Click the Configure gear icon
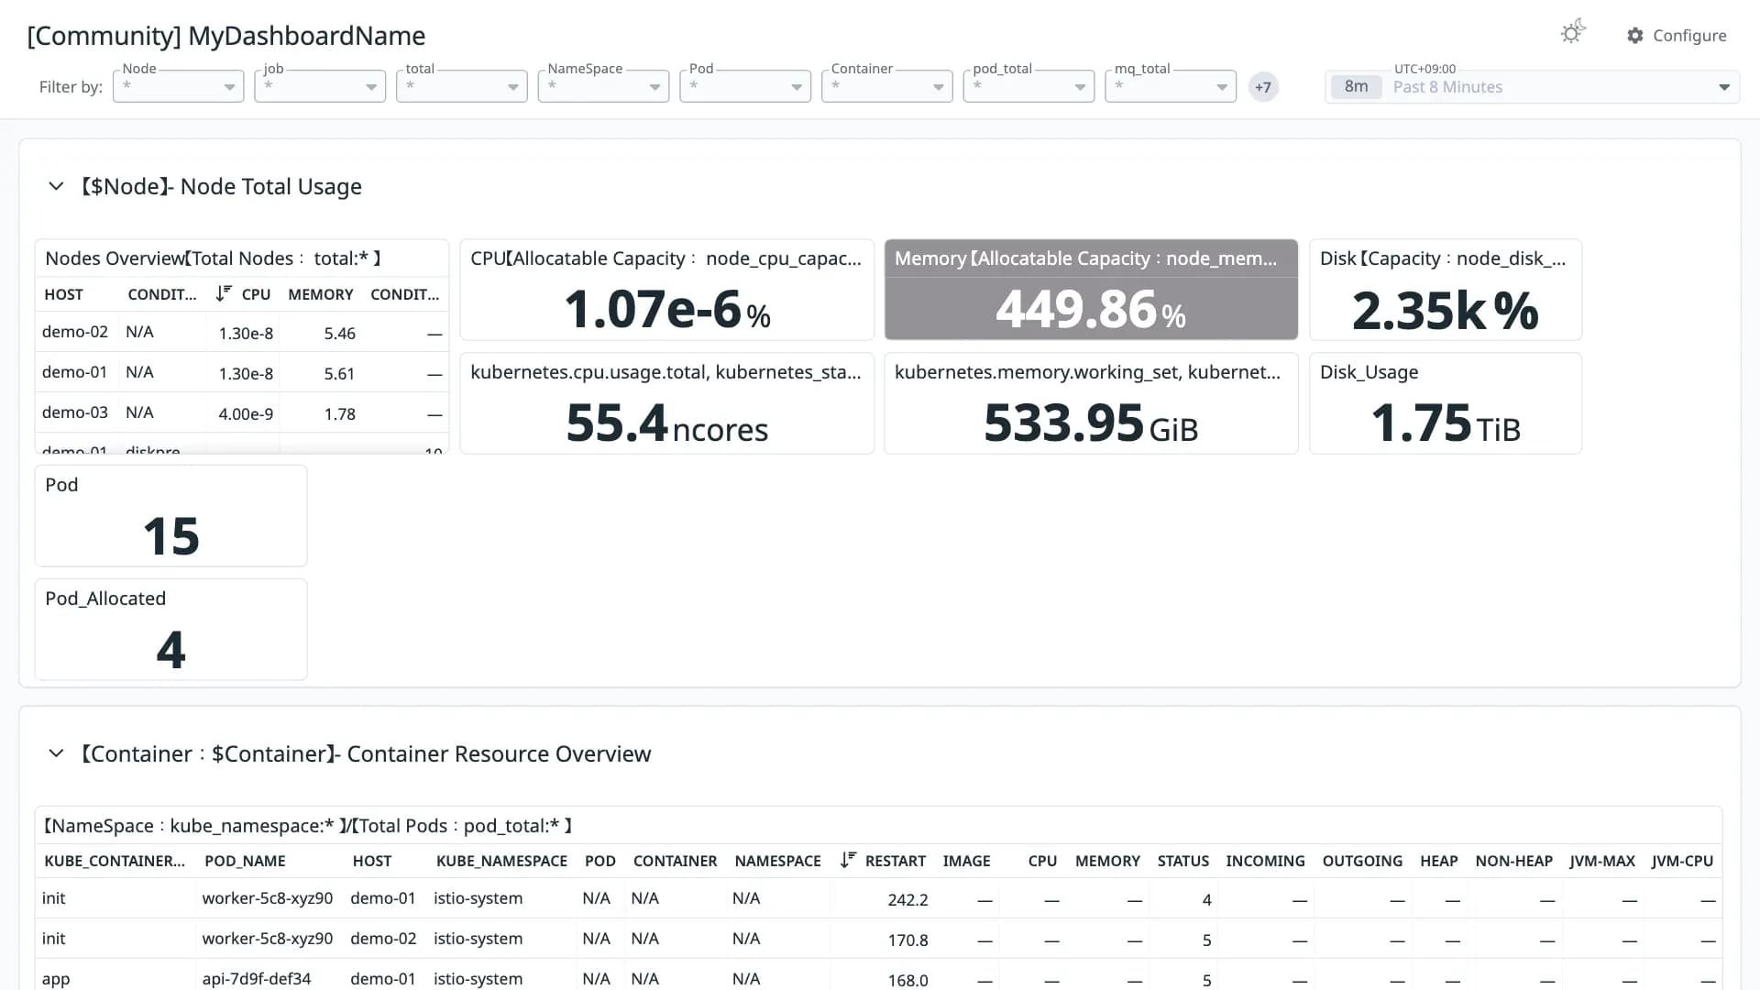Viewport: 1760px width, 990px height. click(x=1635, y=36)
